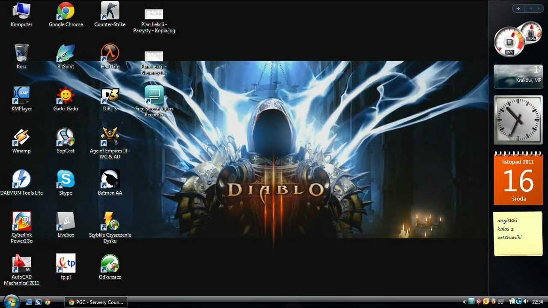Click Show Desktop in Quick Launch
The image size is (548, 308).
29,302
